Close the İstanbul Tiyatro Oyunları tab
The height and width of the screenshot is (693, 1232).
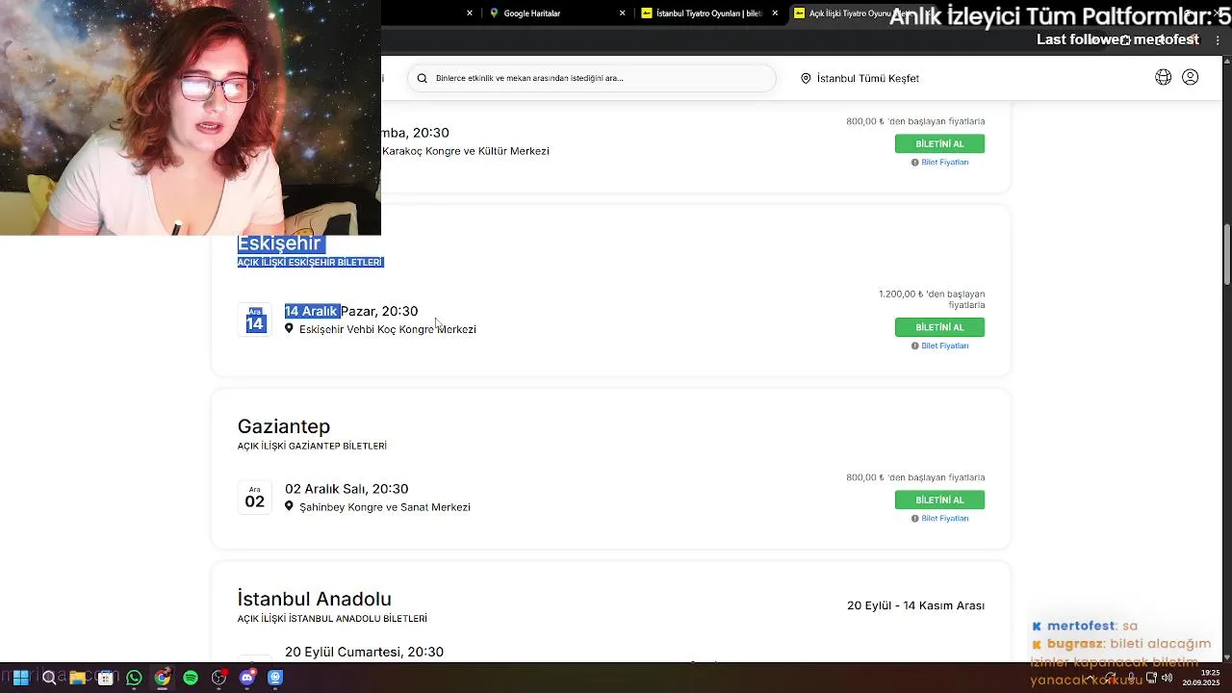pyautogui.click(x=775, y=13)
